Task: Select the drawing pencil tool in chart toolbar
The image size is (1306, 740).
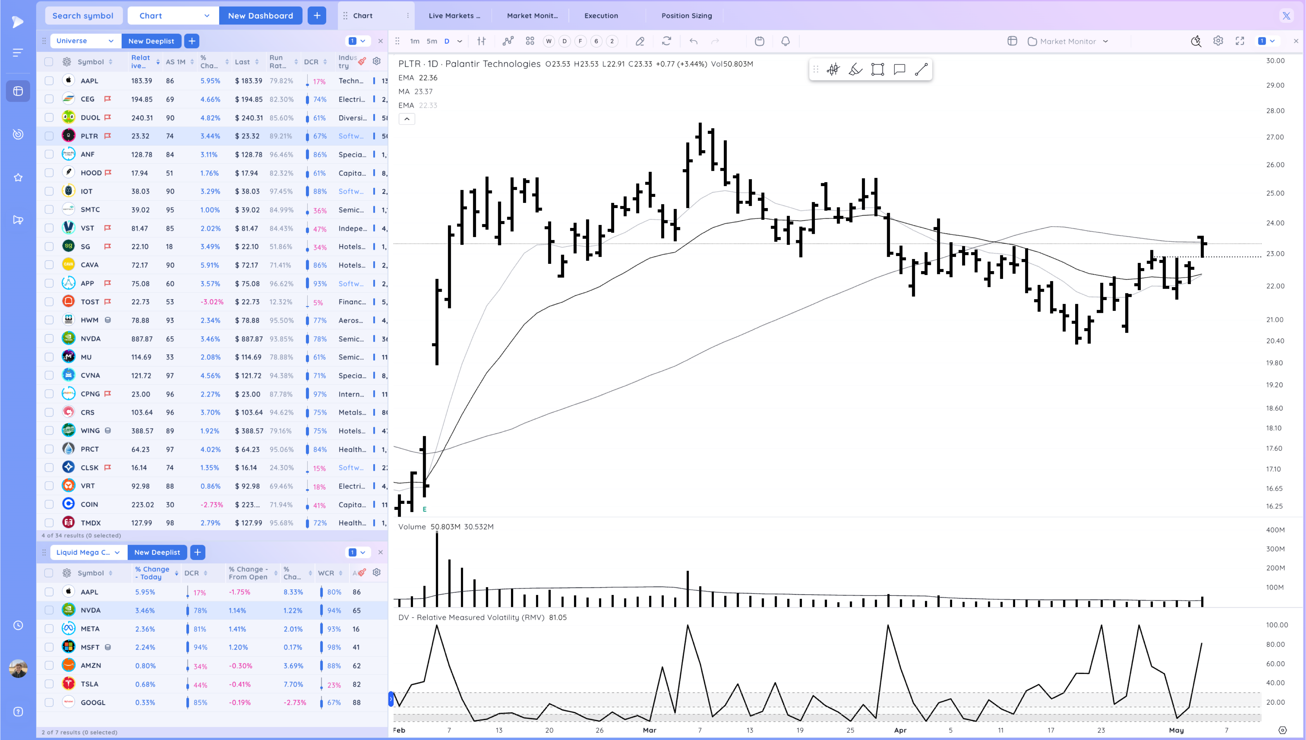Action: pyautogui.click(x=640, y=41)
